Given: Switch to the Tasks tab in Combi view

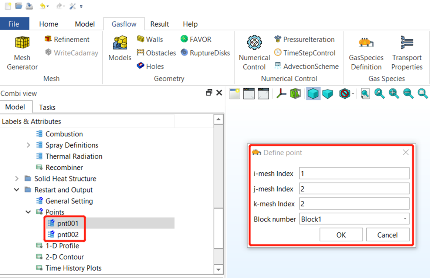Looking at the screenshot, I should tap(47, 107).
